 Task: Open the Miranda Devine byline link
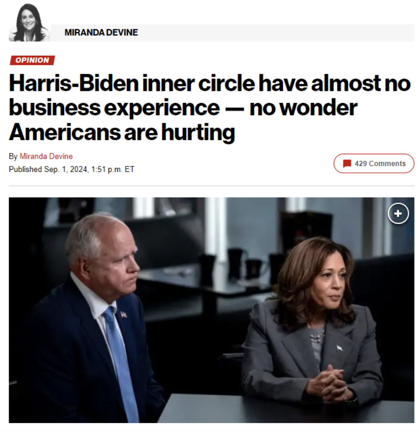click(x=46, y=156)
